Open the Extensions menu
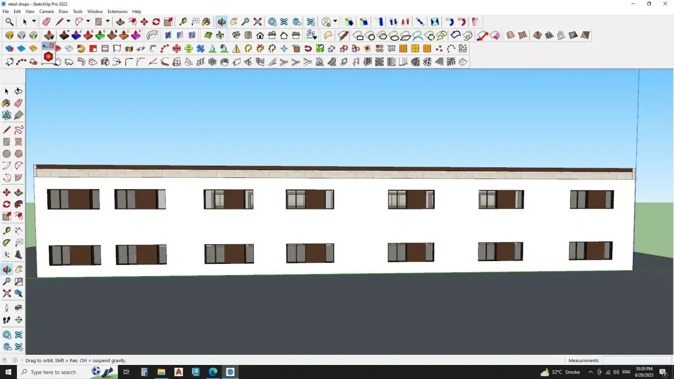The height and width of the screenshot is (379, 674). point(117,11)
